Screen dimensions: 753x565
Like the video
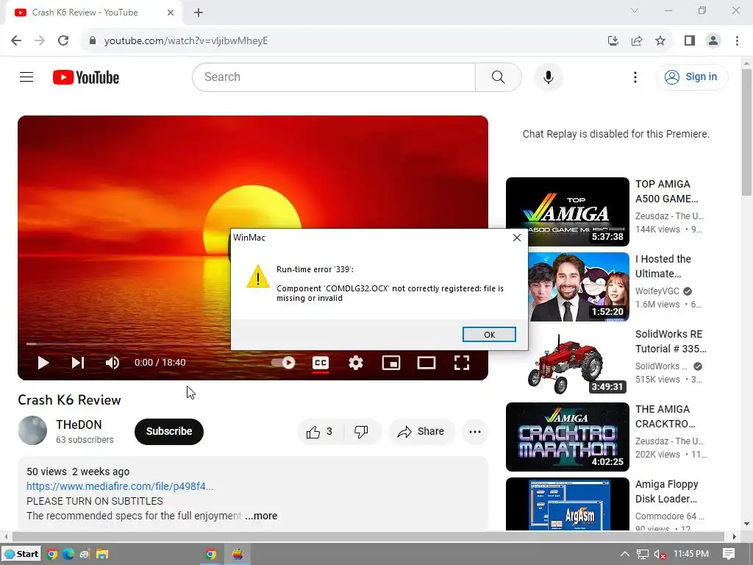point(321,431)
